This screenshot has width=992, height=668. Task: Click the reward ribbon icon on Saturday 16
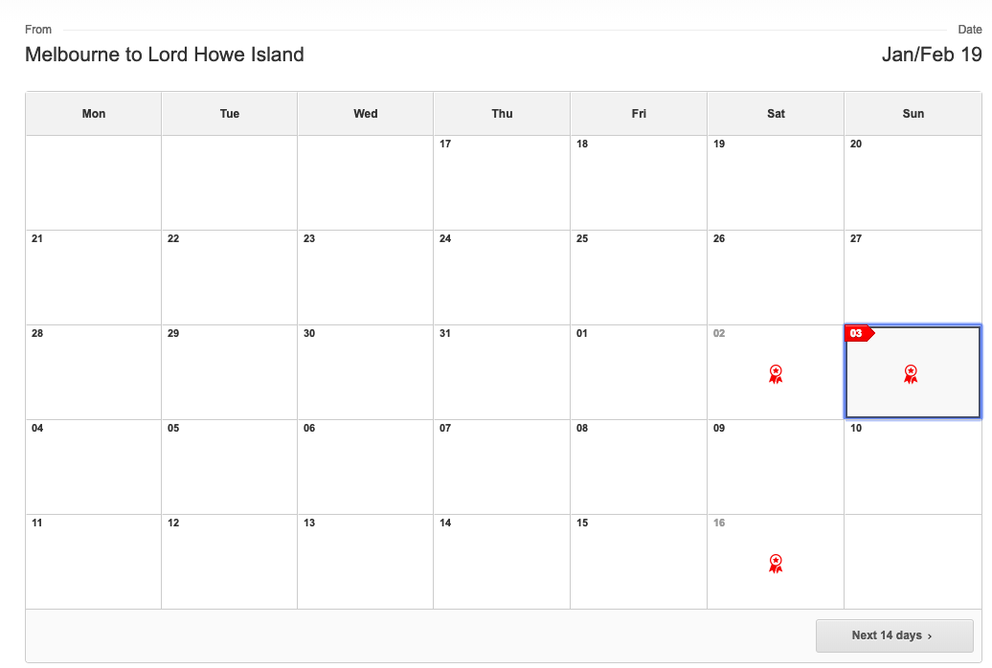pyautogui.click(x=776, y=564)
